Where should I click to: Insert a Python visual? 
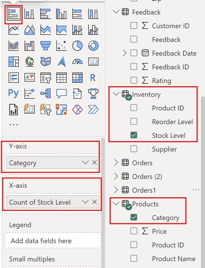pyautogui.click(x=13, y=93)
